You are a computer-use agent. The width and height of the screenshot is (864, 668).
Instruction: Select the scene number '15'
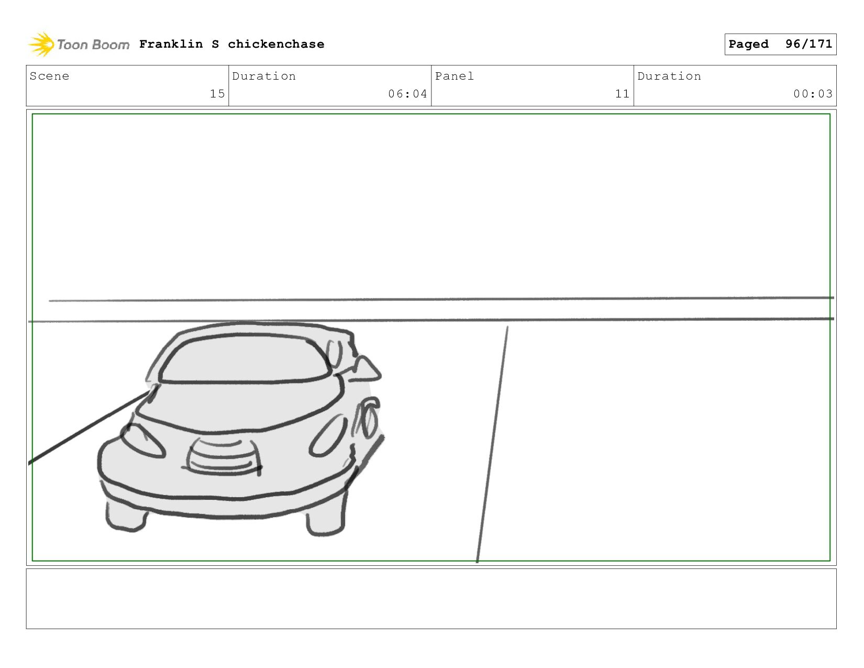pyautogui.click(x=217, y=94)
